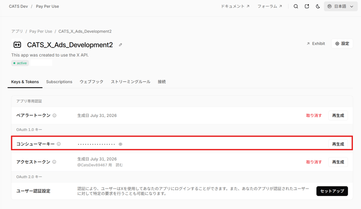Viewport: 361px width, 209px height.
Task: Click ベアラートークン 生成日 July 31, 2026
Action: (97, 116)
